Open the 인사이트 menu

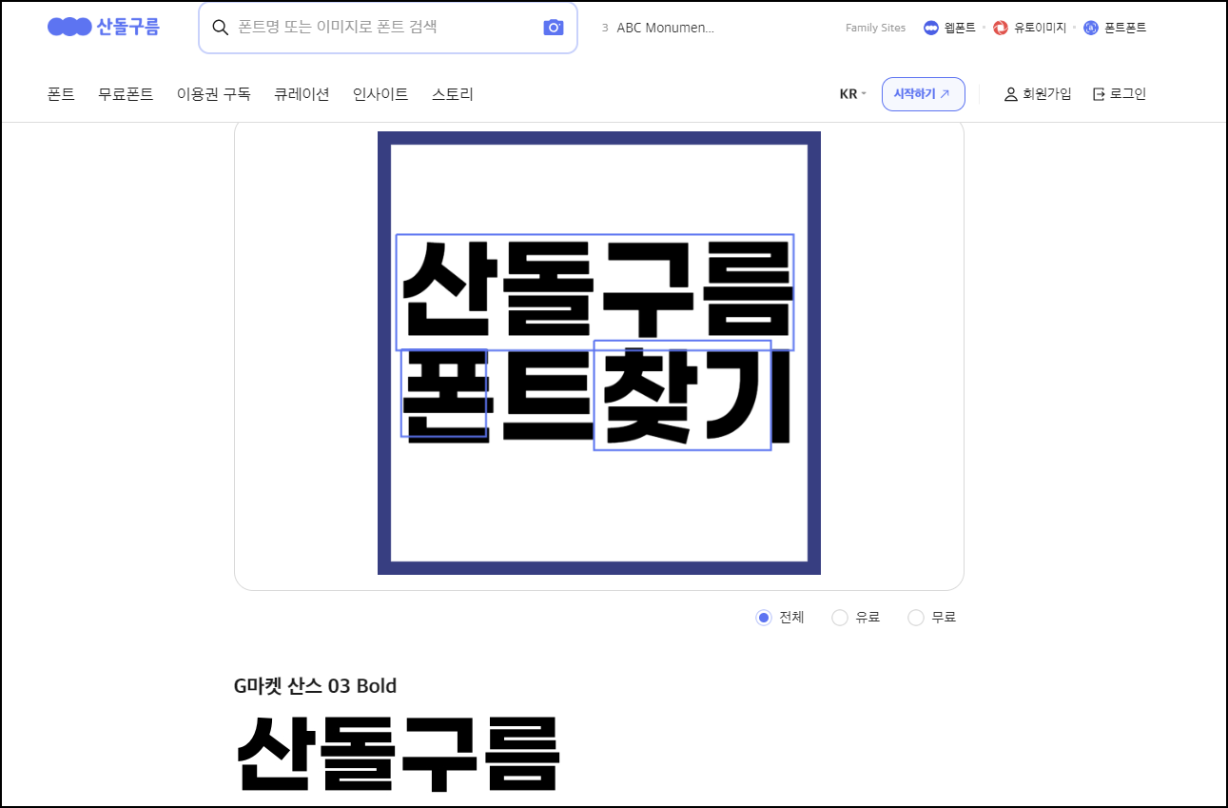[380, 94]
